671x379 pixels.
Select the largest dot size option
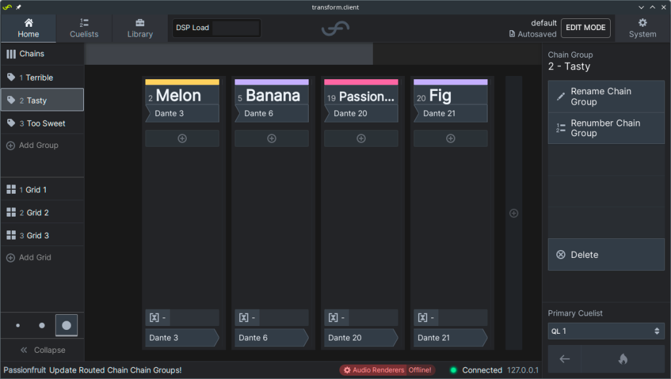66,325
